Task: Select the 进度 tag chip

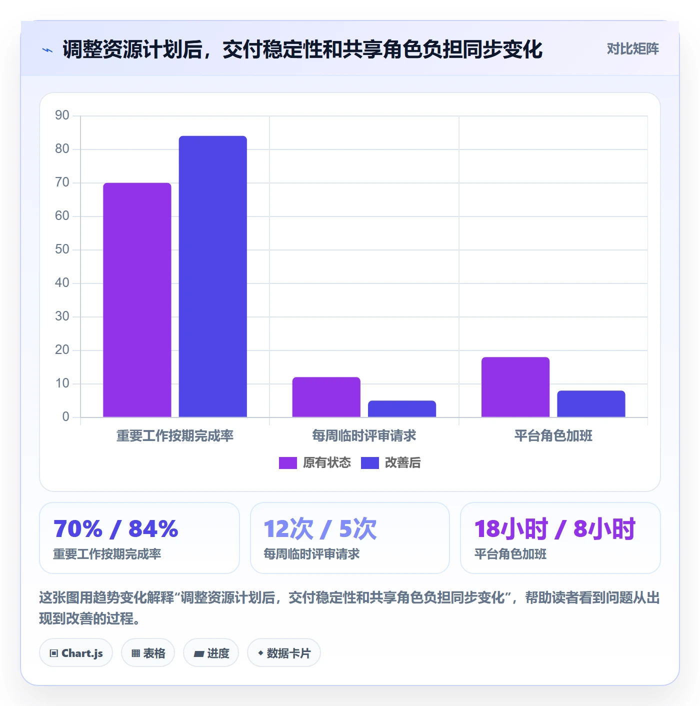Action: tap(211, 653)
